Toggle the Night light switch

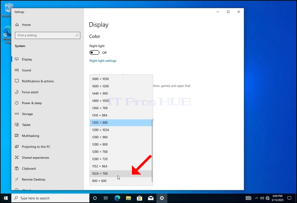[x=94, y=53]
